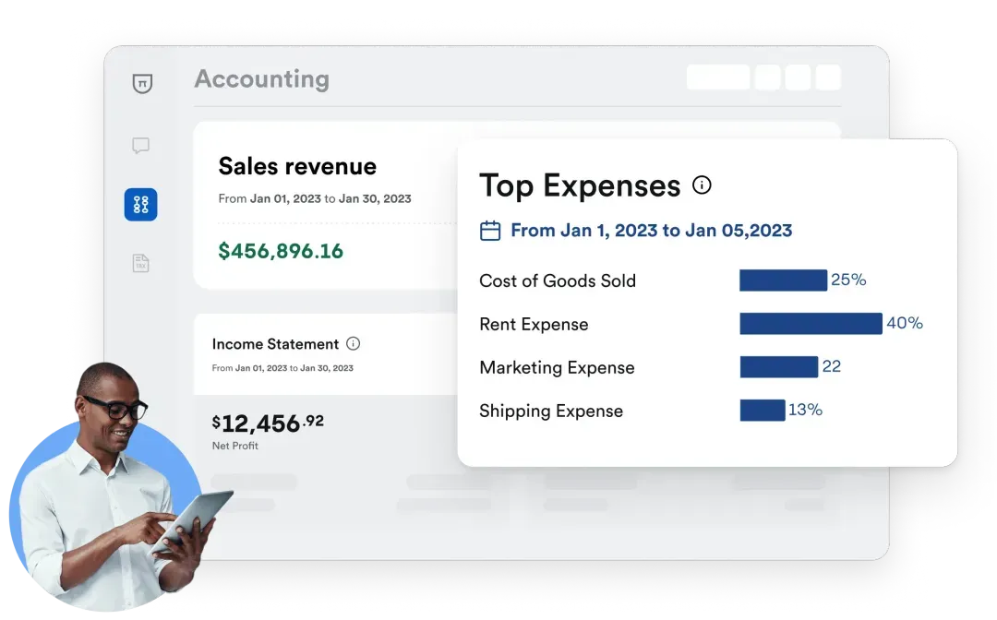Click the $12,456.92 Net Profit figure
The width and height of the screenshot is (997, 620).
(x=268, y=423)
